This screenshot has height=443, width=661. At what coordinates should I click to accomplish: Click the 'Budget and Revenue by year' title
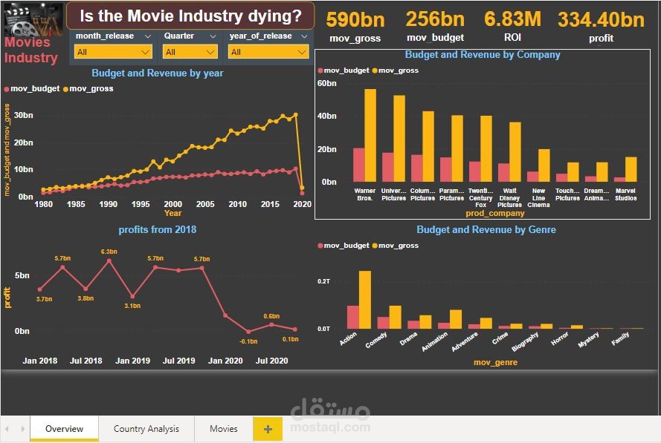point(157,73)
